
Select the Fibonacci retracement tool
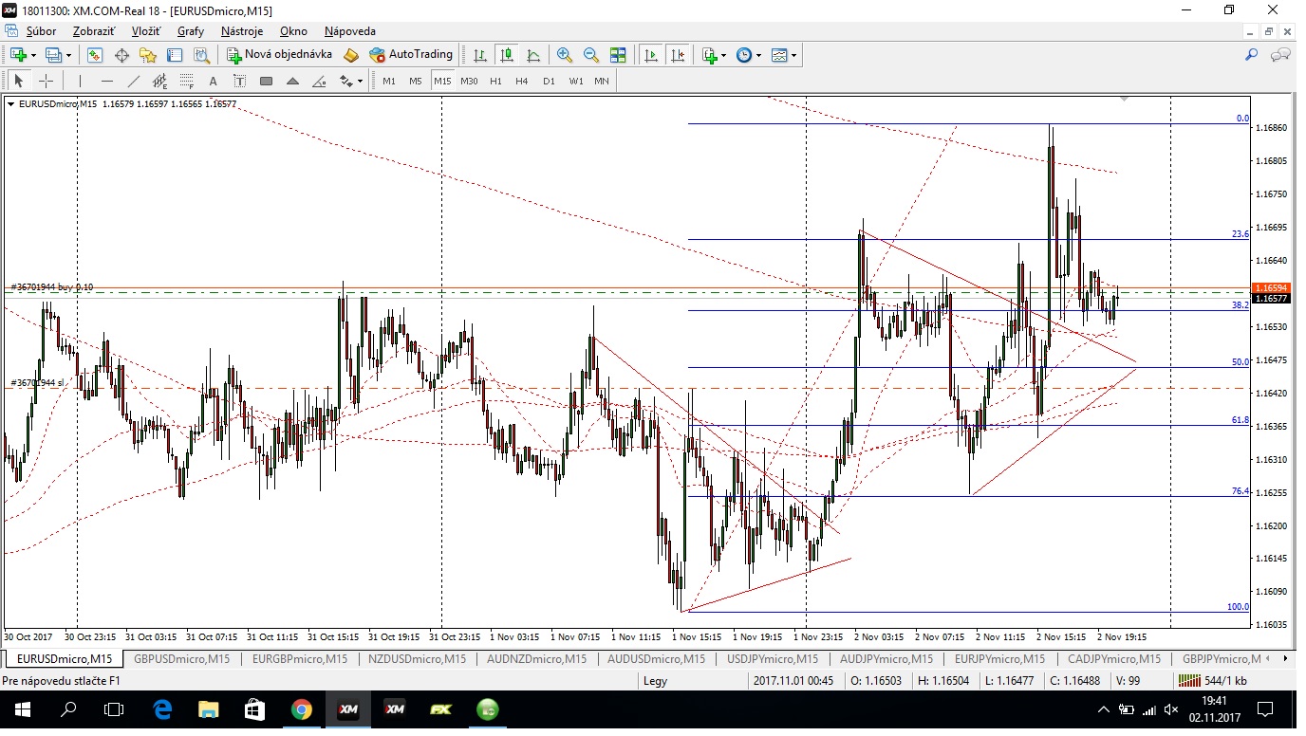[x=187, y=81]
